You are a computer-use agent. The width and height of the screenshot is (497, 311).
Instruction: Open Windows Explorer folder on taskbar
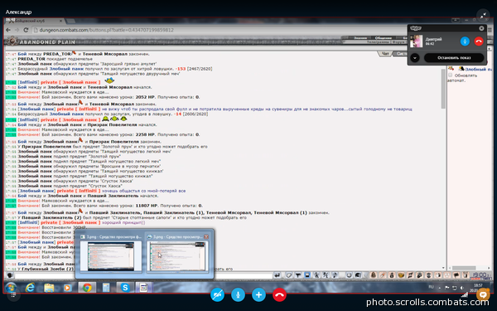tap(49, 288)
